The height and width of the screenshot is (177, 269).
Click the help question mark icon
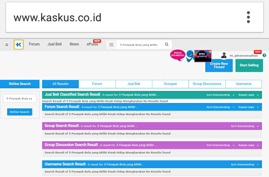click(x=265, y=55)
